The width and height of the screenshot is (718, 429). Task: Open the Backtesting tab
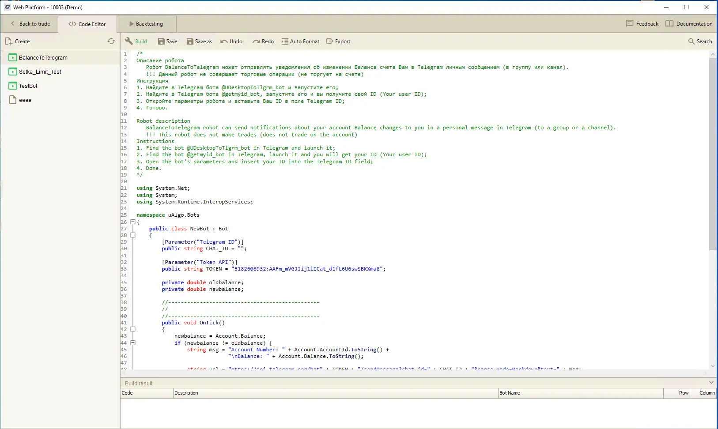(x=146, y=24)
